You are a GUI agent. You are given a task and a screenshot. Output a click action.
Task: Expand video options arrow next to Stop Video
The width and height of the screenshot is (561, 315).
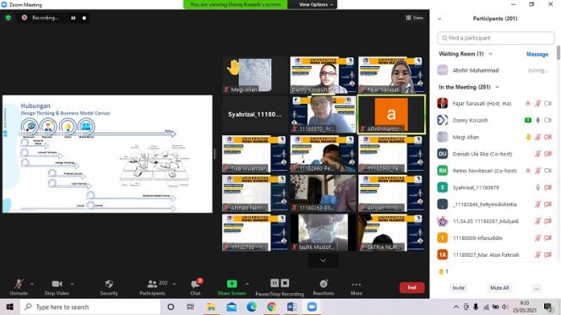73,284
